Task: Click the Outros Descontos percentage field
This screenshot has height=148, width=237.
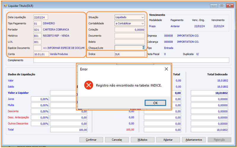Action: [x=40, y=123]
